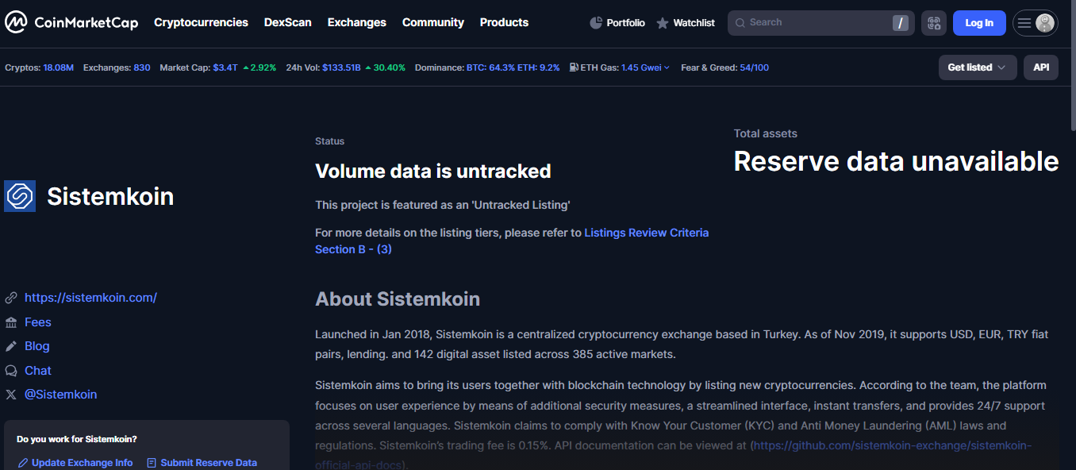
Task: Click the Watchlist star icon
Action: click(x=663, y=23)
